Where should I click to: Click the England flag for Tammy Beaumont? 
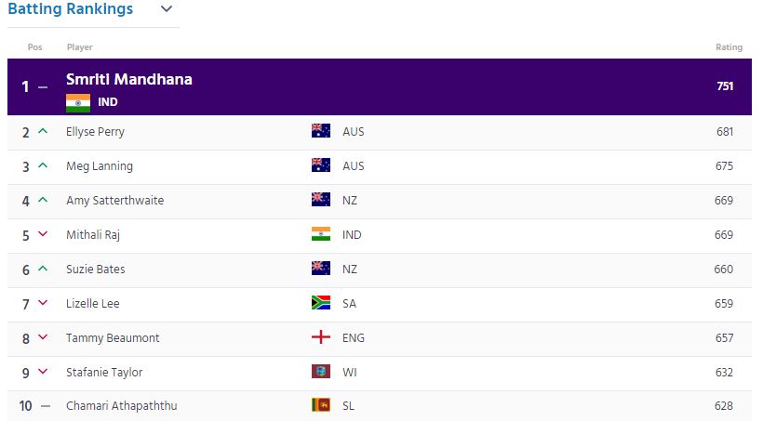[x=321, y=337]
